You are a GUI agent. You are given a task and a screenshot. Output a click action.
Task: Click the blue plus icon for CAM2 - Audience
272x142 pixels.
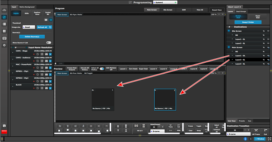click(x=50, y=61)
